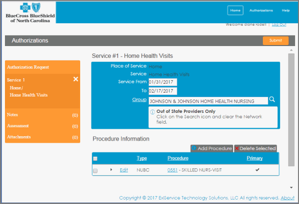
Task: Sort the table by Procedure column header
Action: pos(177,158)
